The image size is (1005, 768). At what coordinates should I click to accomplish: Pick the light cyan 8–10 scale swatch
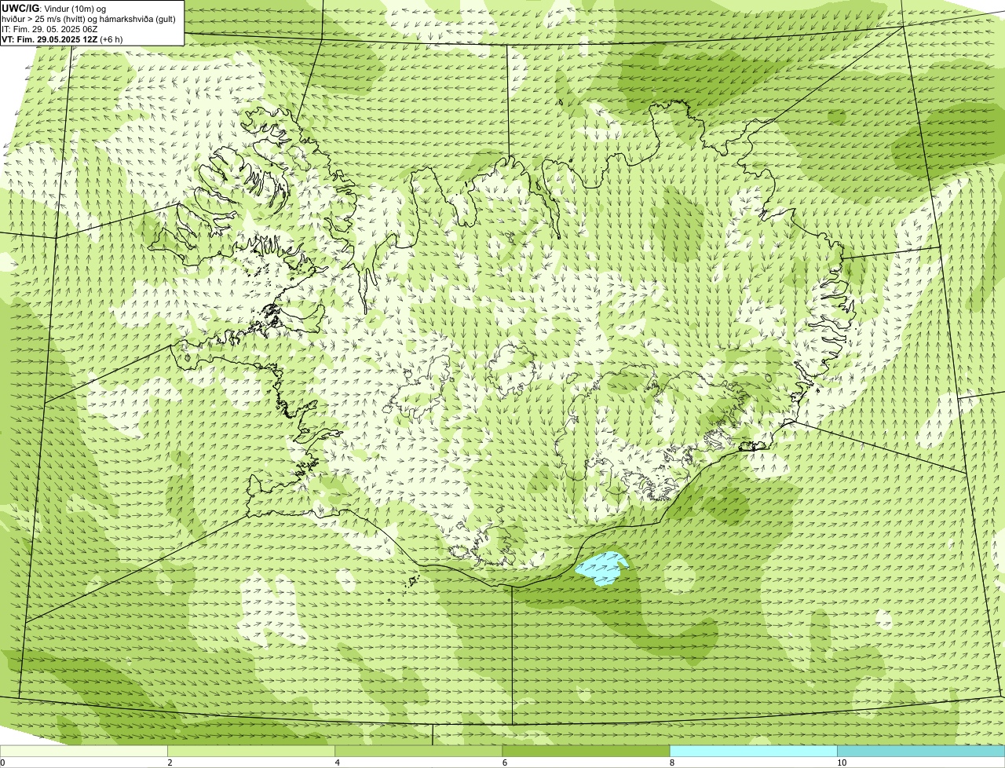click(754, 752)
